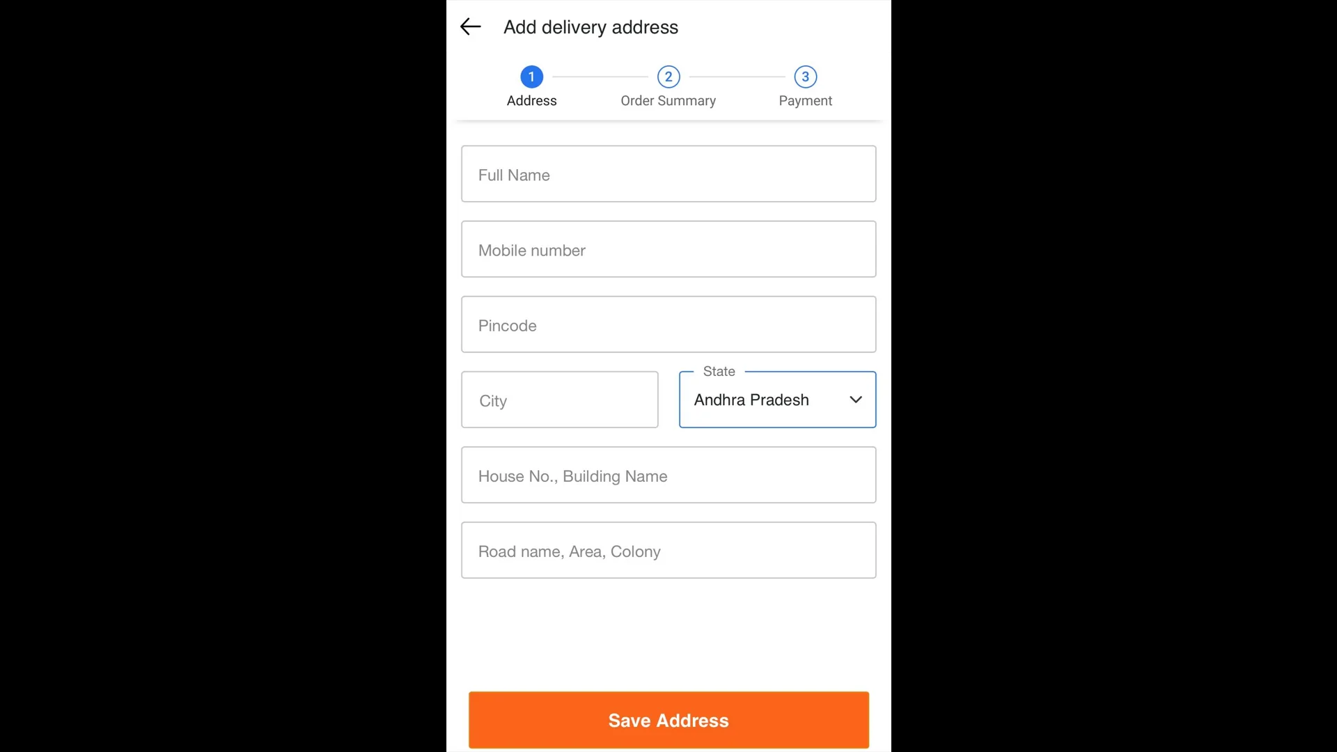Image resolution: width=1337 pixels, height=752 pixels.
Task: Select the step 3 circle icon
Action: point(806,77)
